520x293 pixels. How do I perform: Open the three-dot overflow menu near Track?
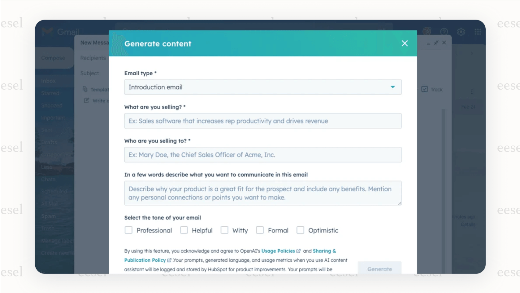point(472,91)
